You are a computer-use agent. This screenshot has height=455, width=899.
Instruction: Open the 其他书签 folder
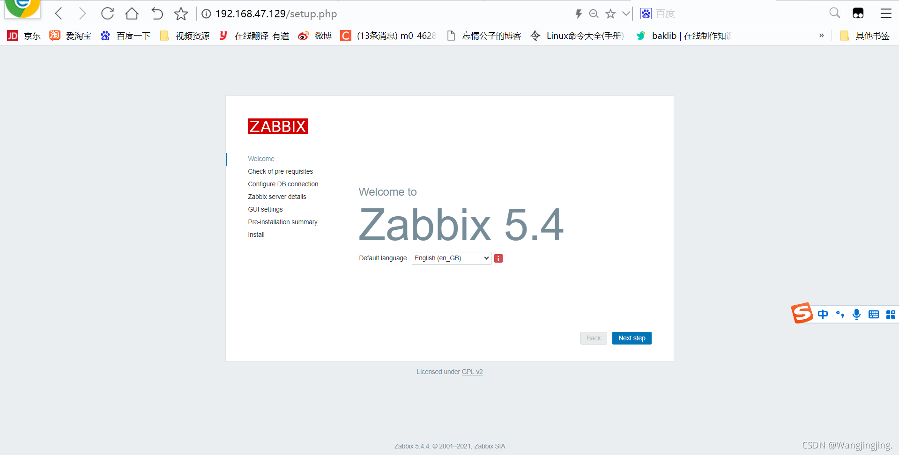point(865,36)
